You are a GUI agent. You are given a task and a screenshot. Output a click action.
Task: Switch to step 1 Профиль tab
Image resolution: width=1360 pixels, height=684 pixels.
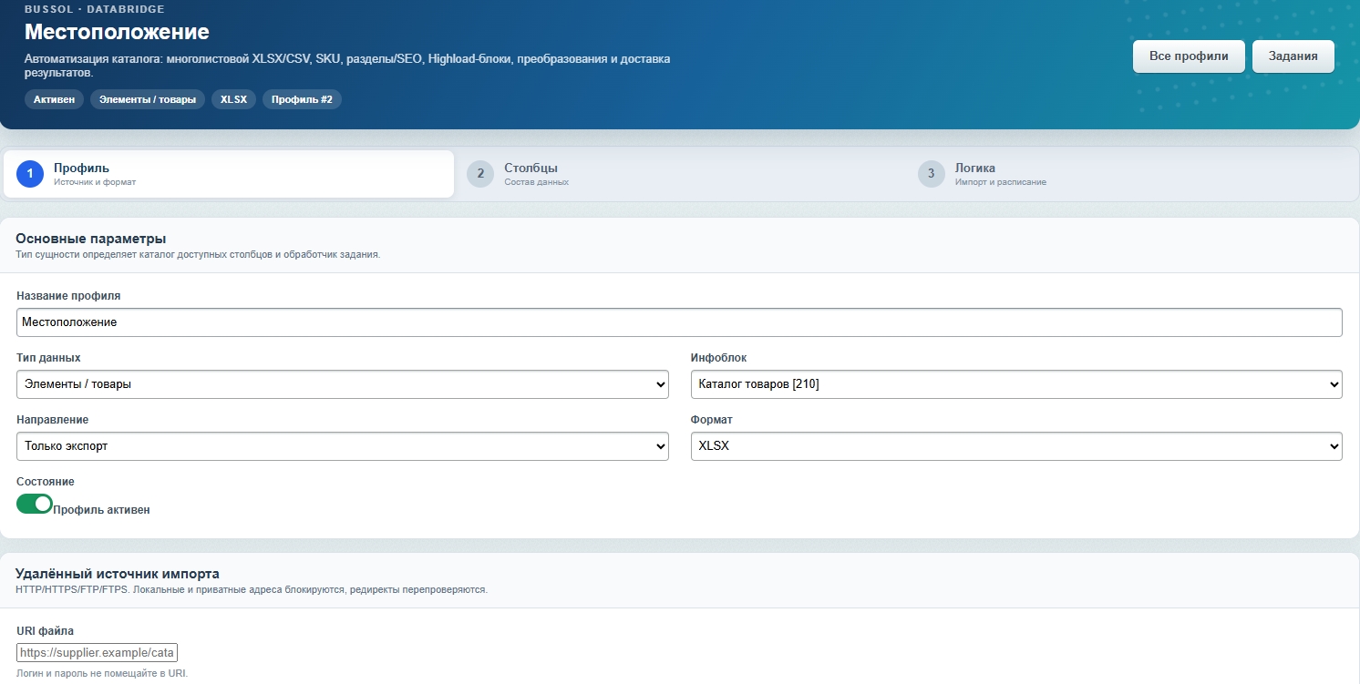click(x=229, y=174)
